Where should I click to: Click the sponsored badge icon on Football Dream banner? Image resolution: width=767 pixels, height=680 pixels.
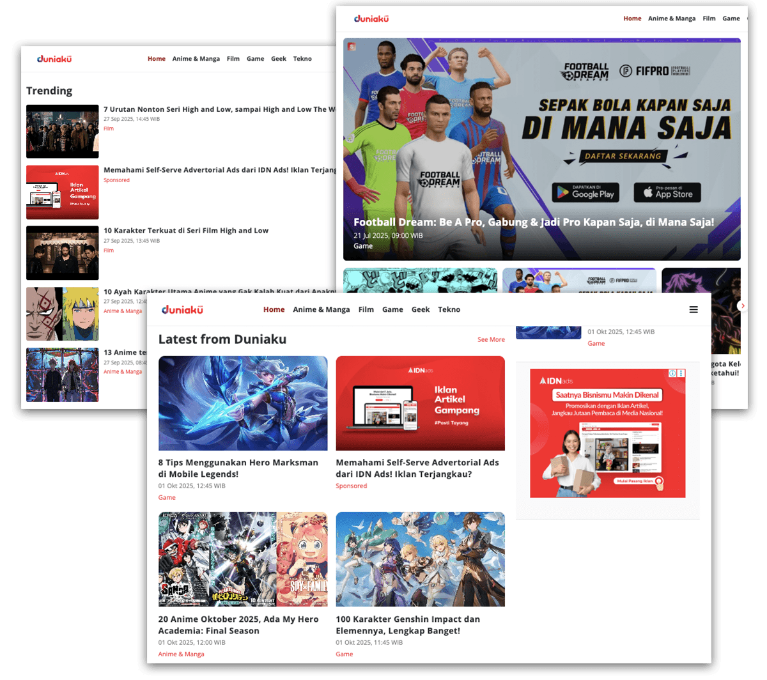(352, 46)
